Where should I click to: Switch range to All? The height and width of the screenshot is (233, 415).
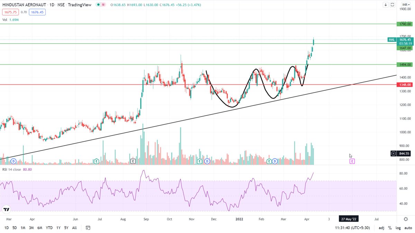pyautogui.click(x=74, y=228)
